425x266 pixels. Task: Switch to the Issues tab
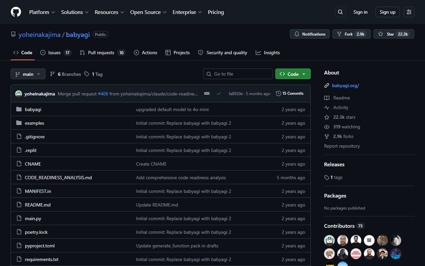[x=56, y=53]
